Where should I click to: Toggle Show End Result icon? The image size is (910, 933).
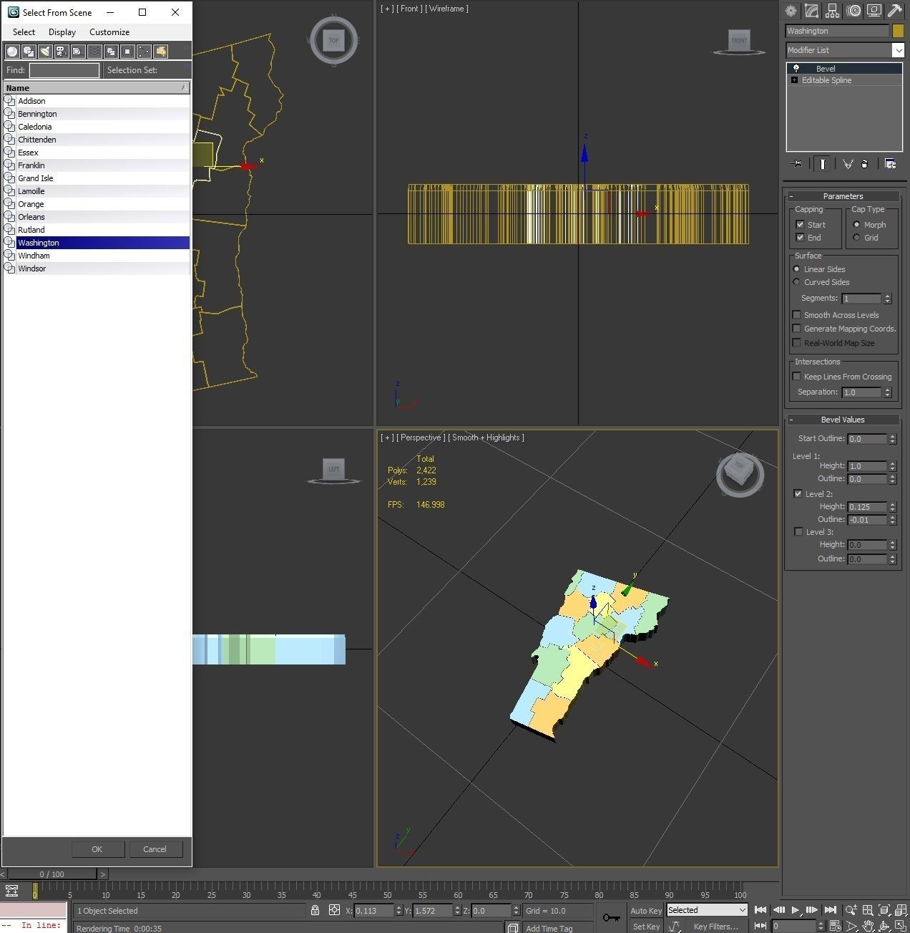pos(823,164)
